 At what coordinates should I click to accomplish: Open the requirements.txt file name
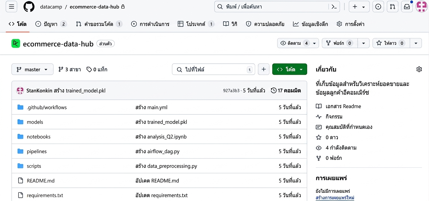coord(45,195)
